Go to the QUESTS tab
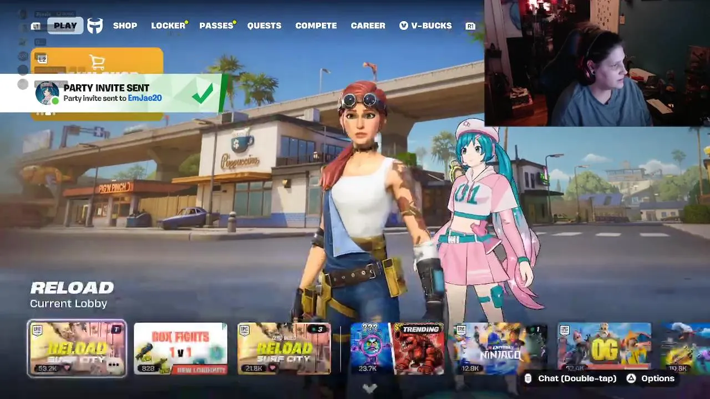 (x=264, y=25)
